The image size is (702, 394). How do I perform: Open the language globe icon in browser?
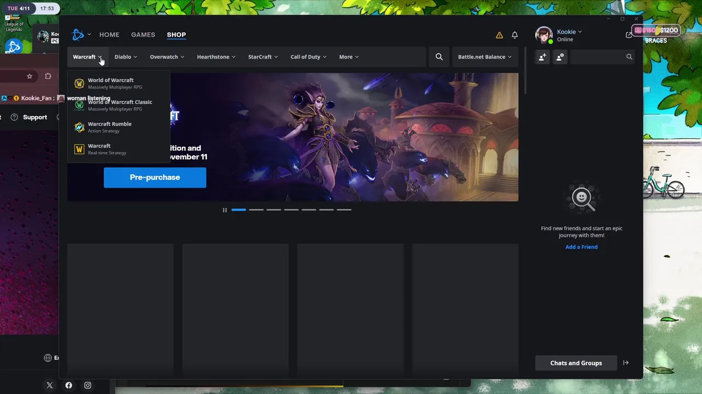coord(48,358)
